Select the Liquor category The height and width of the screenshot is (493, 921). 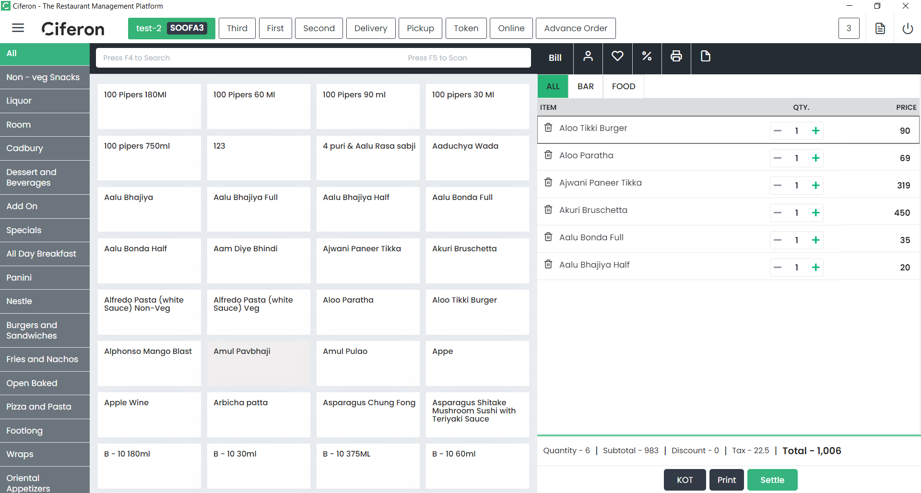pyautogui.click(x=45, y=101)
